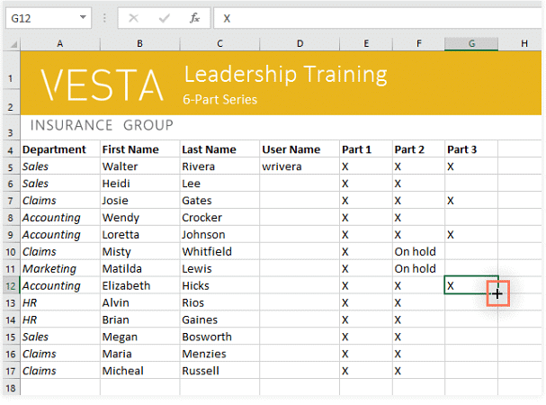The height and width of the screenshot is (405, 546).
Task: Click the cell containing Russell
Action: coord(219,371)
